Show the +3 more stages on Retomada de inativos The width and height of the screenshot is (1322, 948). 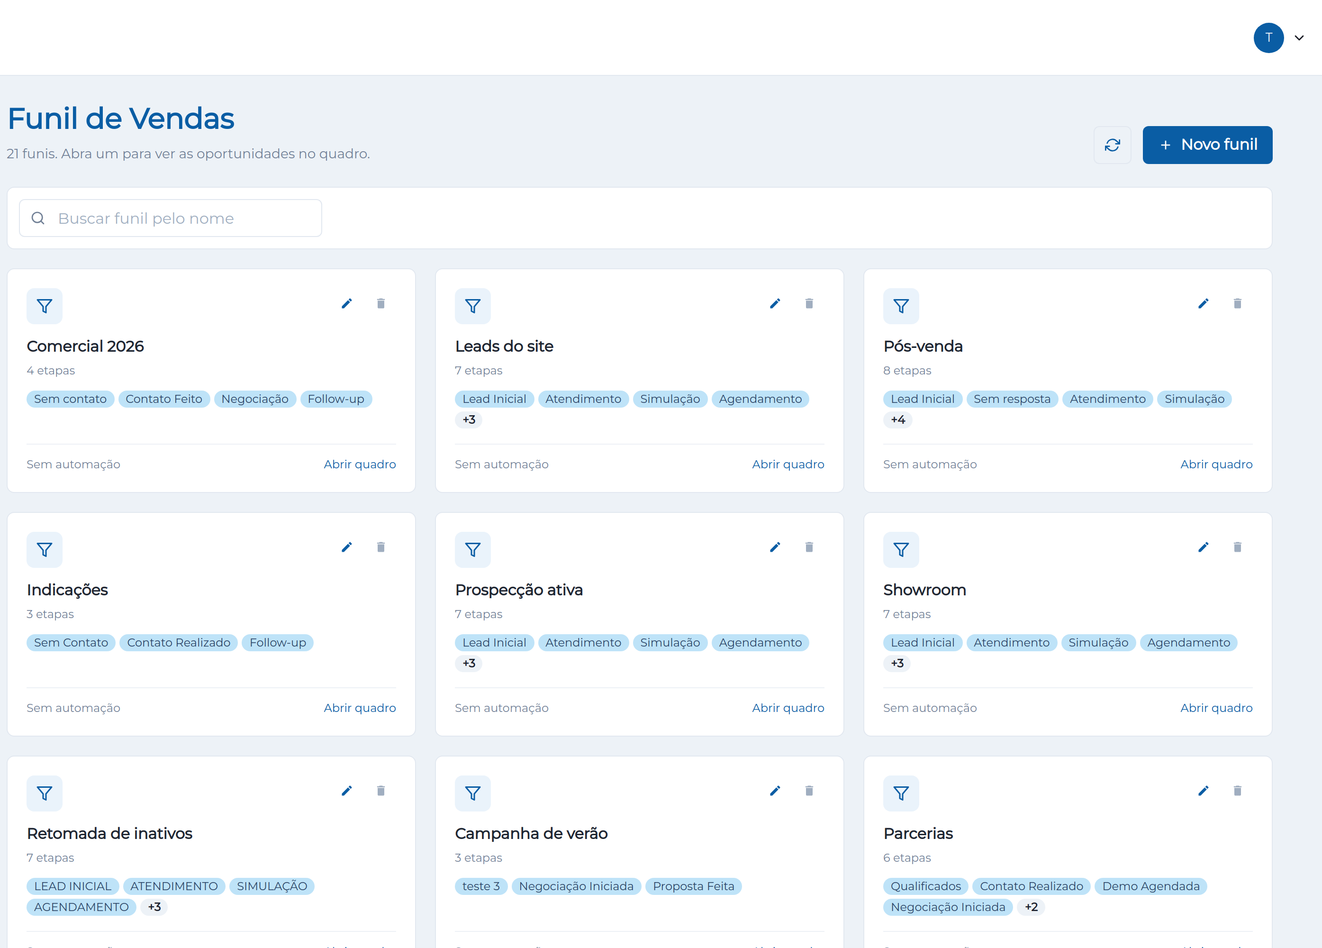(154, 907)
